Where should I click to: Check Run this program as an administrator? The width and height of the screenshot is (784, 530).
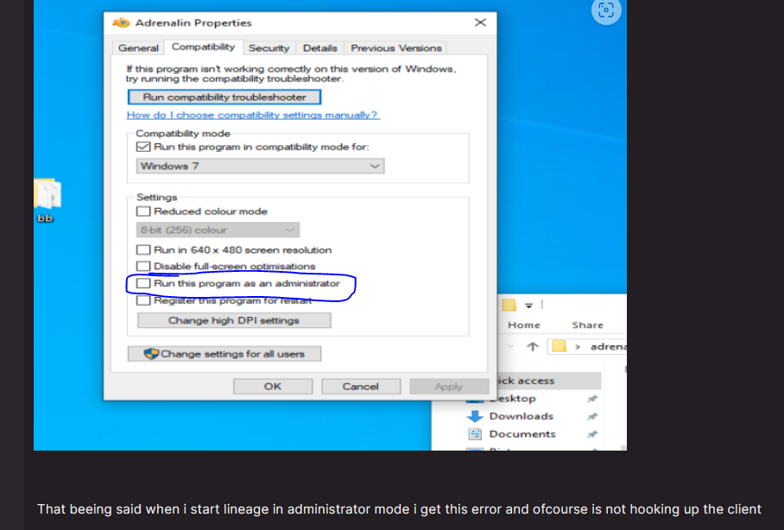click(x=143, y=283)
